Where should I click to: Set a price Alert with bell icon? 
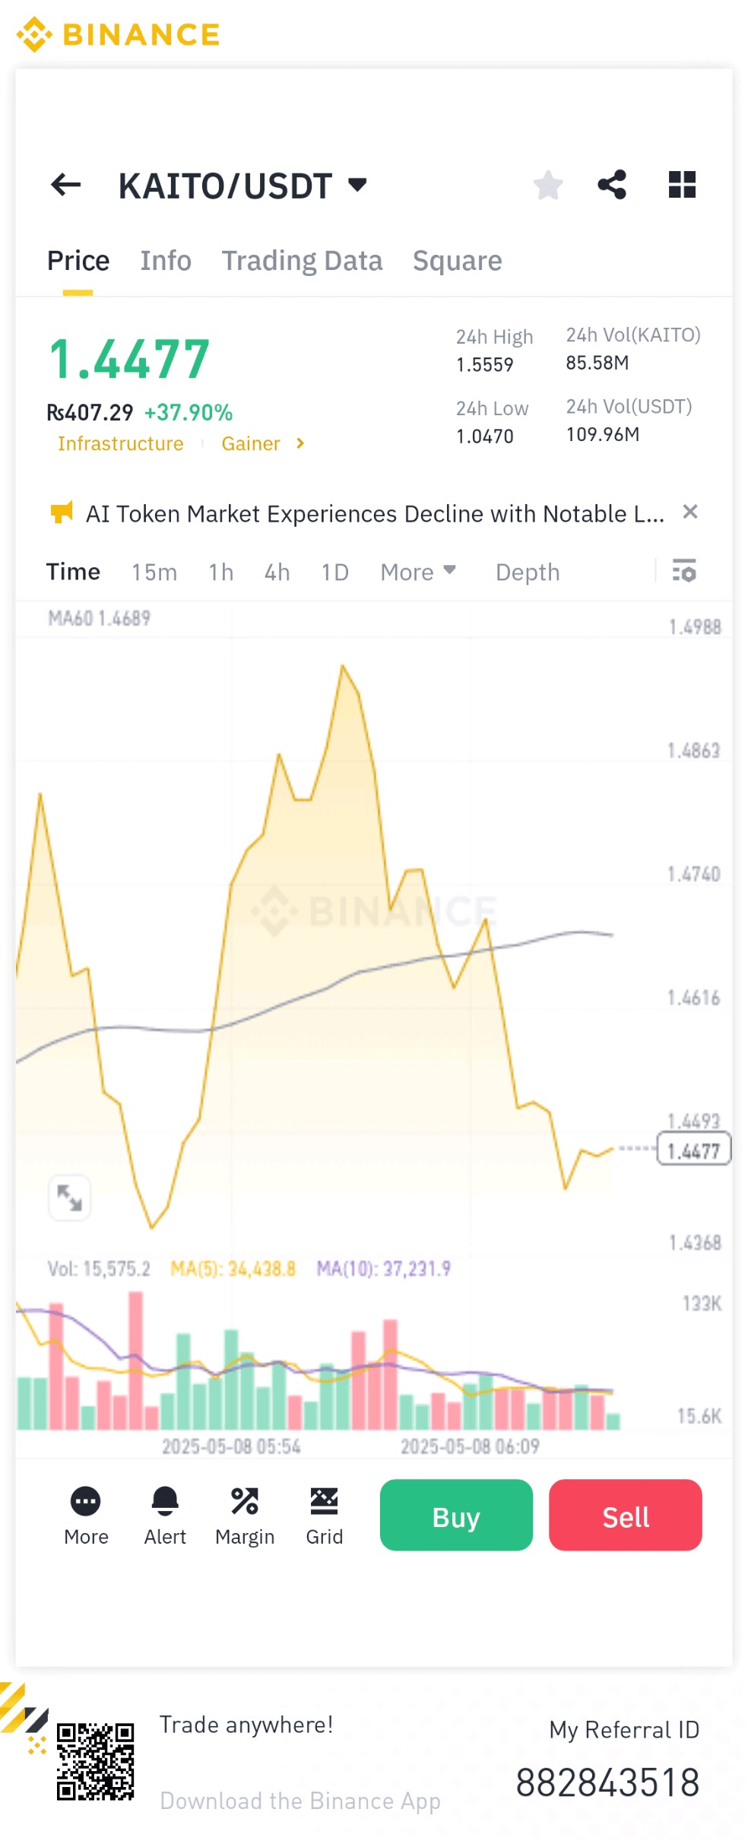tap(165, 1502)
